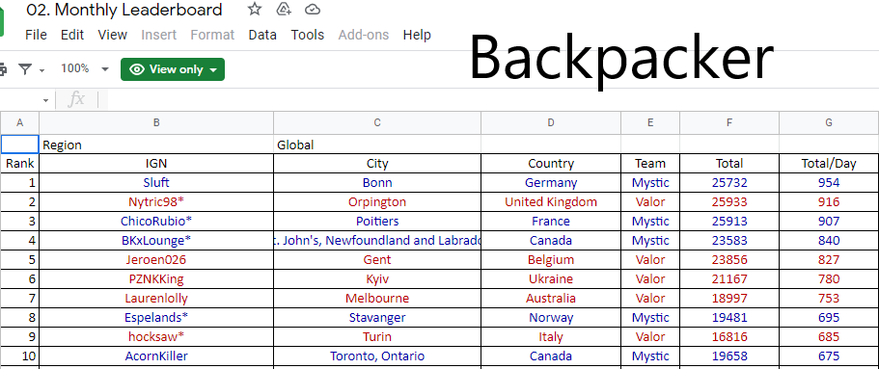Image resolution: width=879 pixels, height=369 pixels.
Task: Select column G header
Action: [x=829, y=122]
